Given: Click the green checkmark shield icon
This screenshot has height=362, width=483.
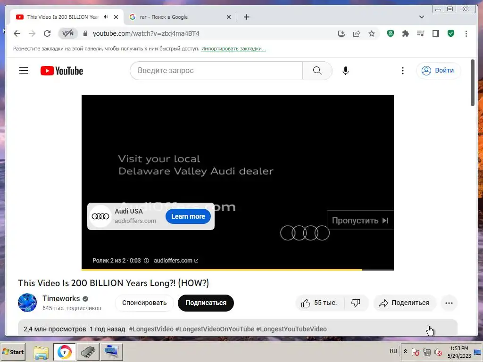Looking at the screenshot, I should [451, 33].
